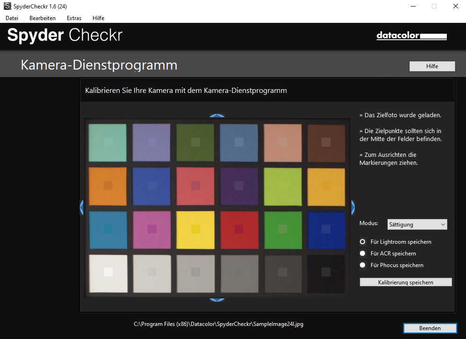Select 'Für Phocus speichern' radio option

coord(363,265)
